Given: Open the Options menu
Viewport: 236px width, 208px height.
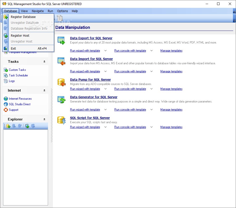Looking at the screenshot, I should 62,11.
